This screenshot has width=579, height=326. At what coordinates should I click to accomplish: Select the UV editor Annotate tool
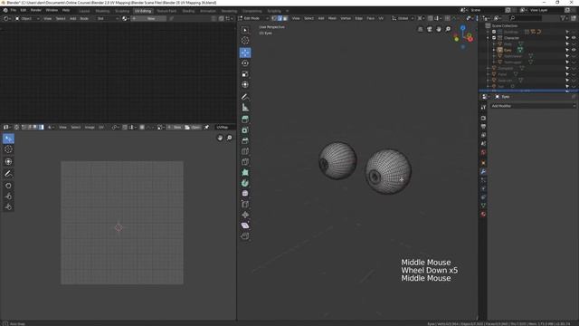pyautogui.click(x=8, y=173)
